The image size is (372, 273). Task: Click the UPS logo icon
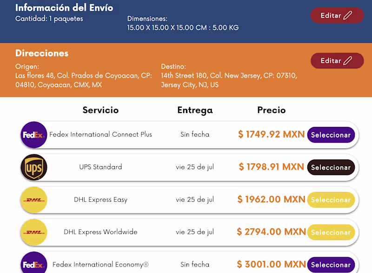pyautogui.click(x=34, y=167)
